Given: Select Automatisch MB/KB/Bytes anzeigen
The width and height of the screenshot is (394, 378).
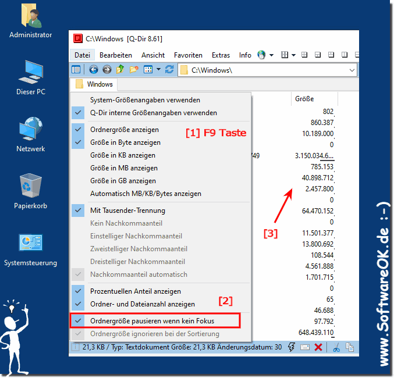Looking at the screenshot, I should click(161, 194).
